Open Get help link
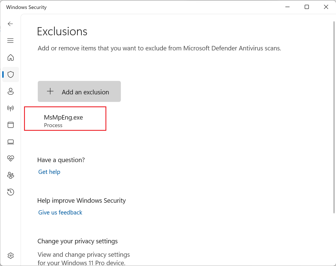The image size is (336, 266). pyautogui.click(x=49, y=172)
